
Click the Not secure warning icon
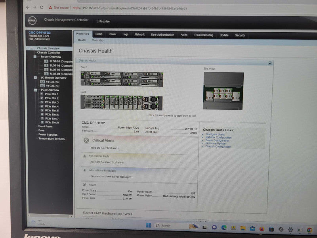coord(50,8)
